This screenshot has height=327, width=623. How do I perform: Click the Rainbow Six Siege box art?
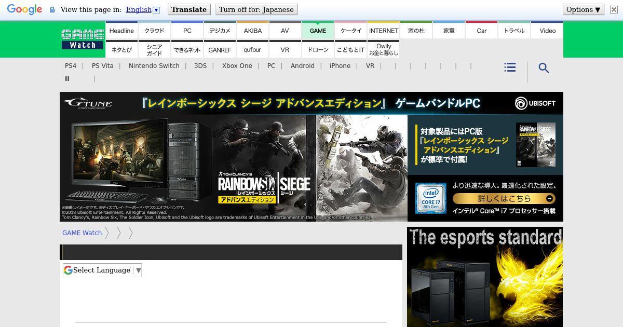(x=535, y=145)
